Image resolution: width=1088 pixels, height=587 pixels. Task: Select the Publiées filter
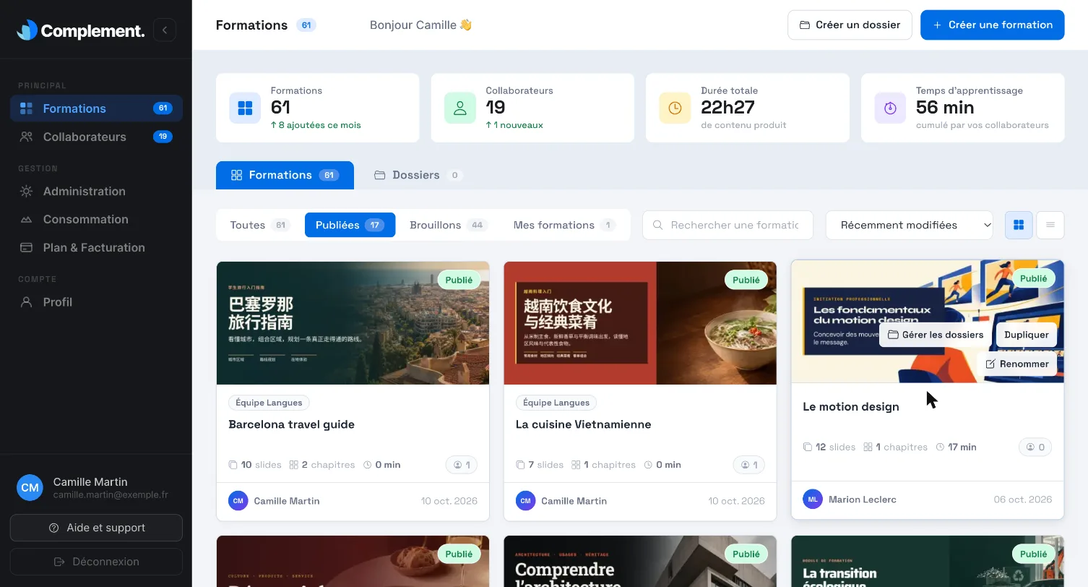[350, 225]
